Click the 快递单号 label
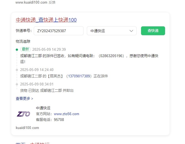 pyautogui.click(x=24, y=31)
